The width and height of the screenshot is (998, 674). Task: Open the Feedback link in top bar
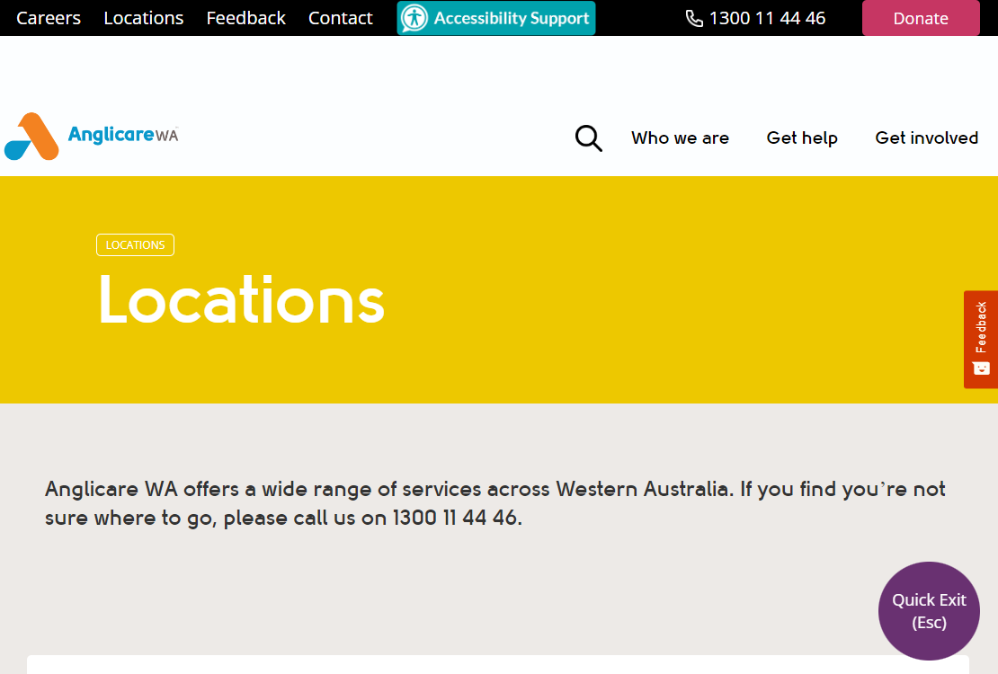click(x=245, y=18)
